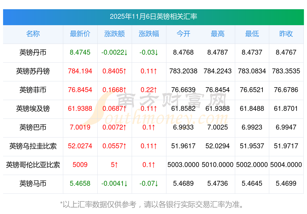Click the 涨跌额 column header
Viewport: 307px width, 214px height.
[115, 34]
